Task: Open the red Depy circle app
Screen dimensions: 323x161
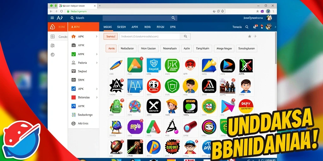Action: [x=246, y=106]
